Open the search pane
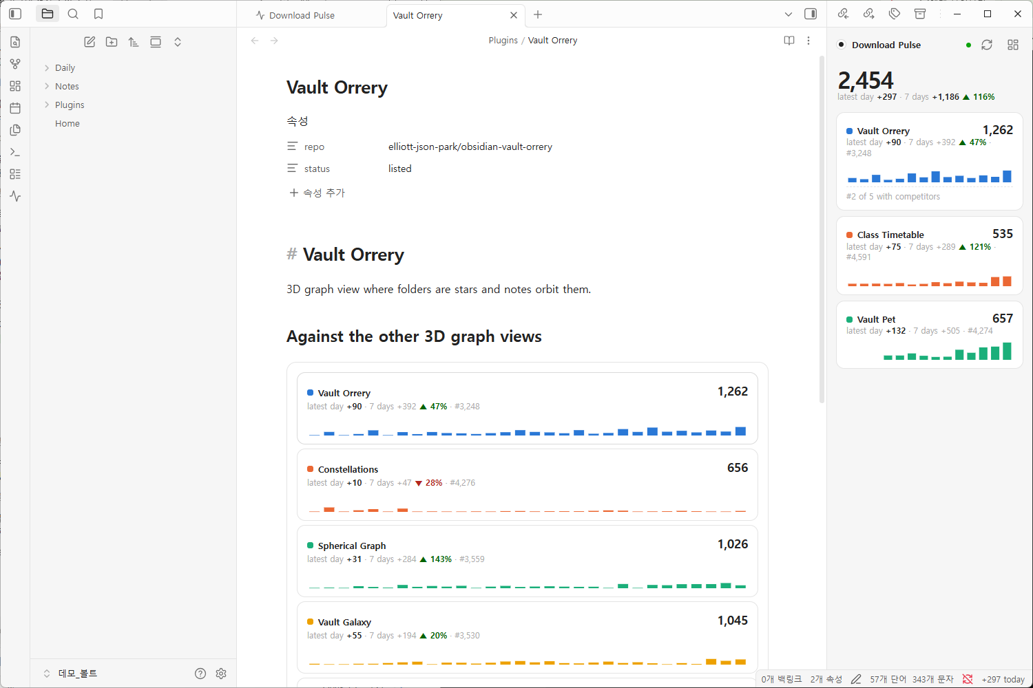1033x688 pixels. point(73,14)
